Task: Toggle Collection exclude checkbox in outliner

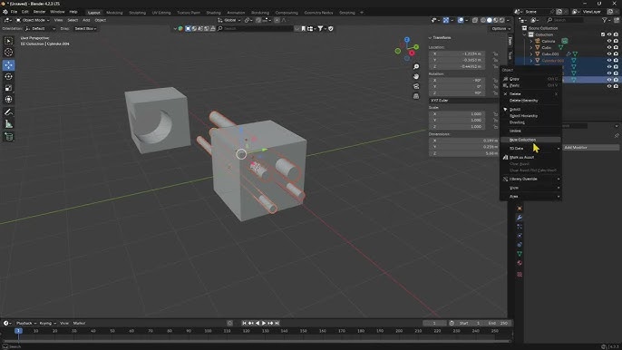Action: point(603,34)
